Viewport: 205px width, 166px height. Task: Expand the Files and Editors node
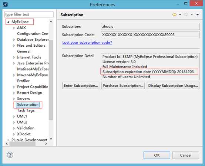(x=14, y=46)
